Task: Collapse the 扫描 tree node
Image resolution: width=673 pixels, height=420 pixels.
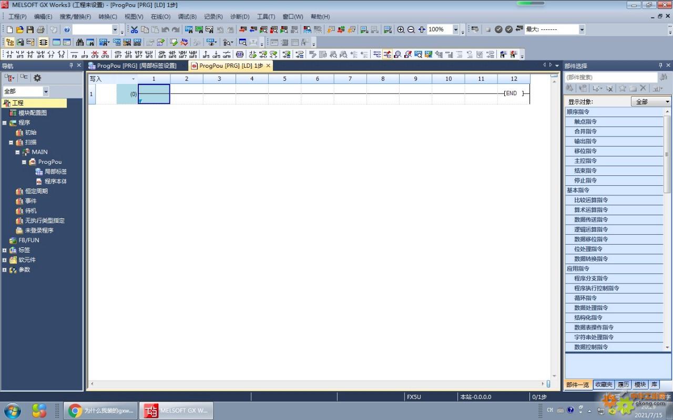Action: click(11, 142)
